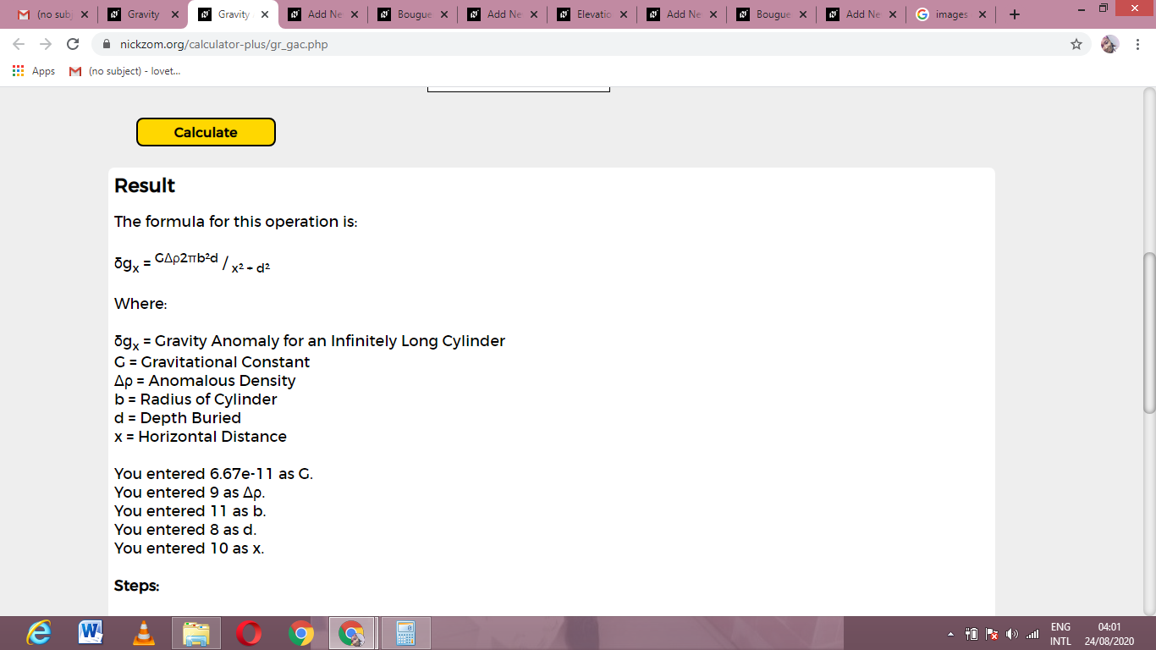The height and width of the screenshot is (650, 1156).
Task: Bookmark this page with the star icon
Action: [1076, 44]
